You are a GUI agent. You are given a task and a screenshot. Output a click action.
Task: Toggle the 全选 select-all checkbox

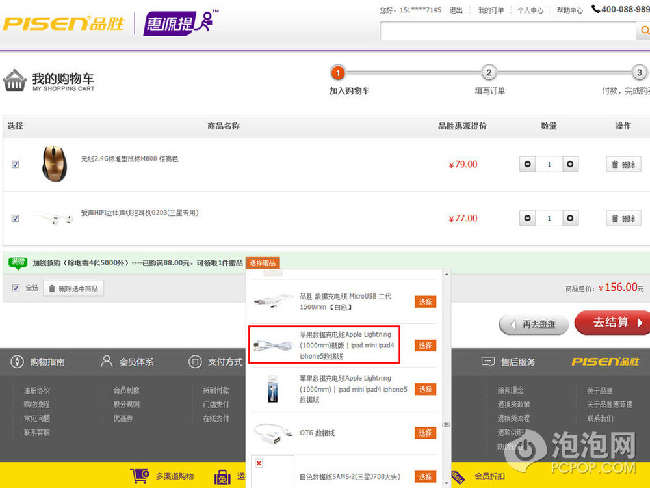tap(16, 288)
